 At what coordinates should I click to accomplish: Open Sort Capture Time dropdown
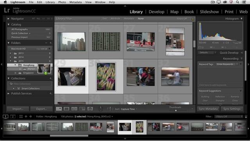[x=129, y=109]
